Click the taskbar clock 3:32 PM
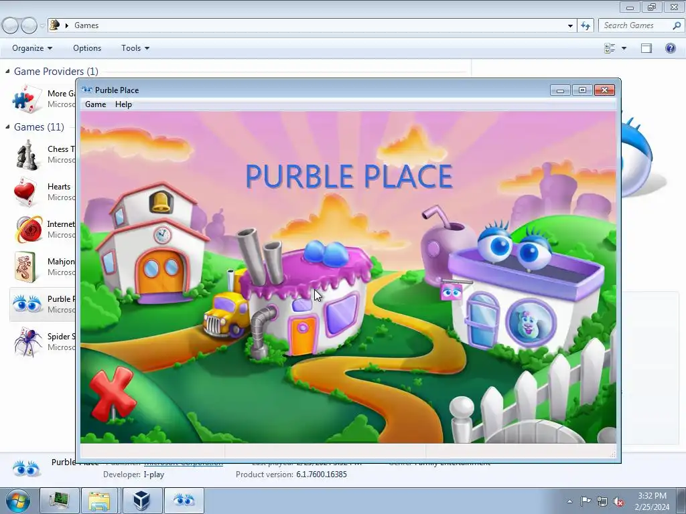The height and width of the screenshot is (514, 686). [x=652, y=496]
